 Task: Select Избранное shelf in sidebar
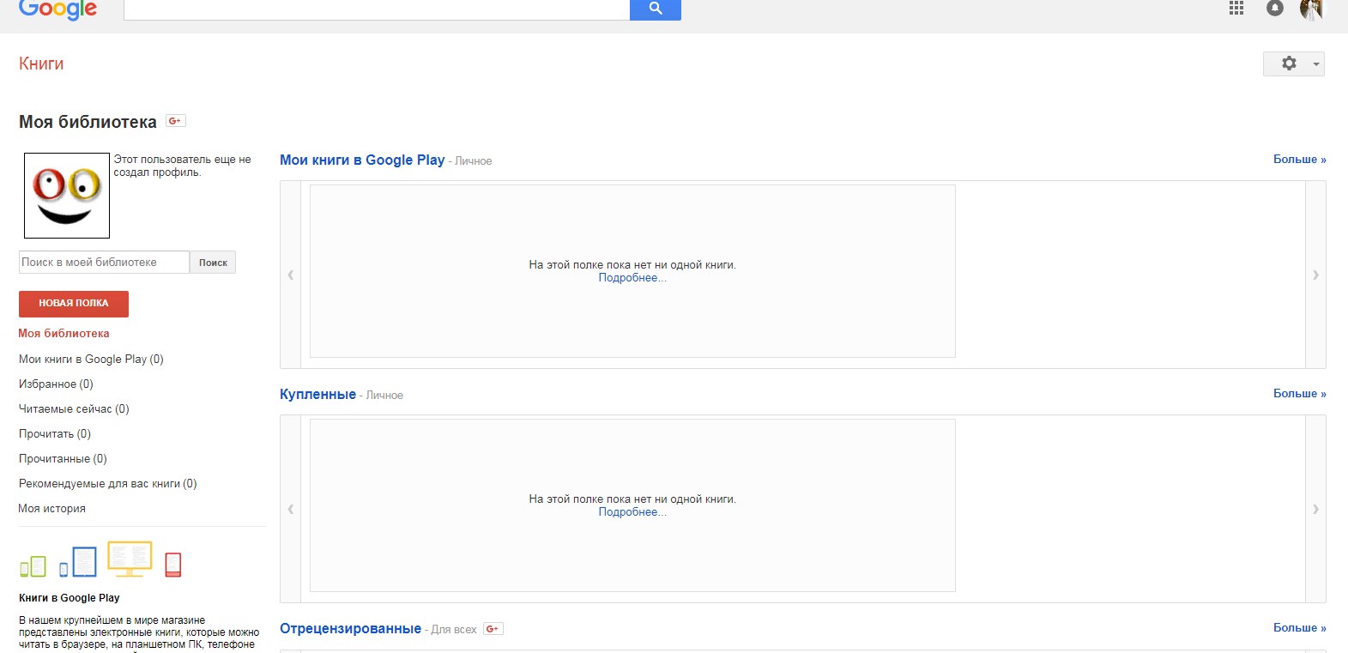pos(56,384)
